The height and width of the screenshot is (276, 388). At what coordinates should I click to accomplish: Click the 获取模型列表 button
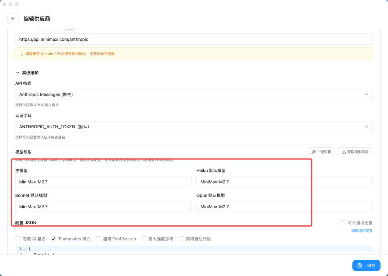(x=355, y=152)
